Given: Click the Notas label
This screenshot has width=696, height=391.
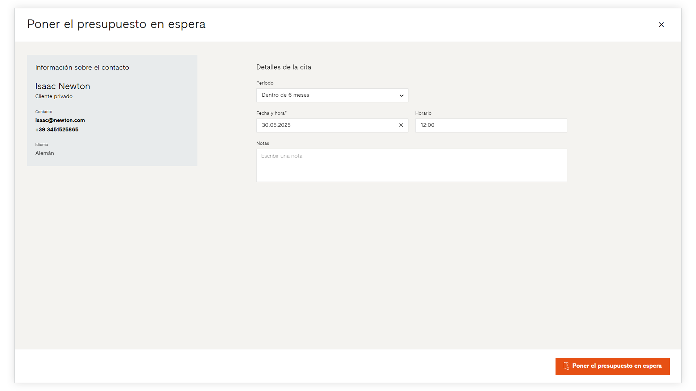Looking at the screenshot, I should click(262, 143).
